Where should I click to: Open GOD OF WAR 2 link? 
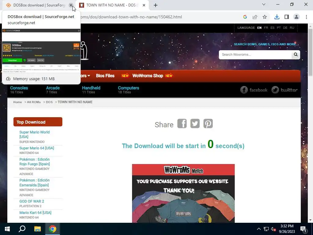click(x=31, y=201)
